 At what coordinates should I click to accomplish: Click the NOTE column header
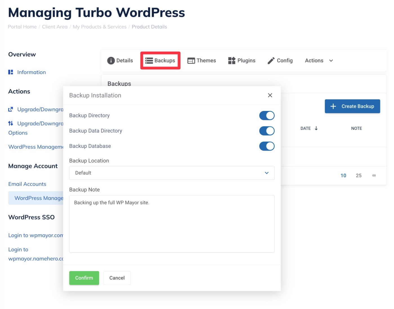[357, 128]
